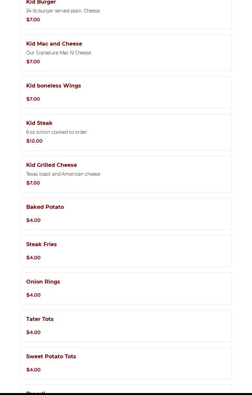
Task: Click the $7.00 price under Kid Grilled Cheese
Action: pyautogui.click(x=33, y=183)
